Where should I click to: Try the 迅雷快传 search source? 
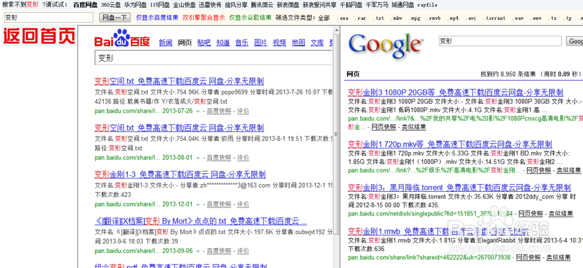click(210, 5)
